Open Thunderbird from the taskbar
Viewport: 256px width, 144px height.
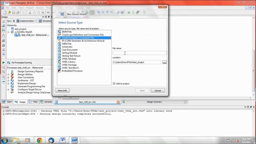tap(51, 140)
